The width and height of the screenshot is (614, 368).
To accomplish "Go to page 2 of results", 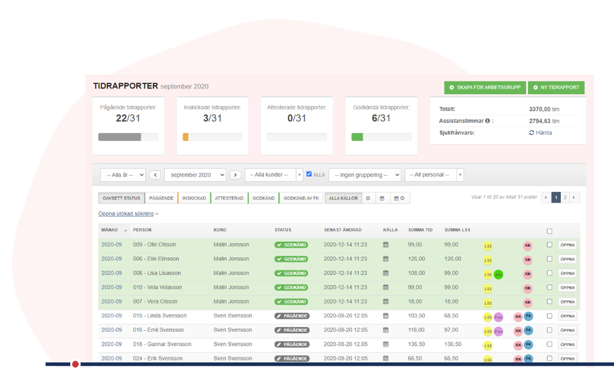I will 565,197.
